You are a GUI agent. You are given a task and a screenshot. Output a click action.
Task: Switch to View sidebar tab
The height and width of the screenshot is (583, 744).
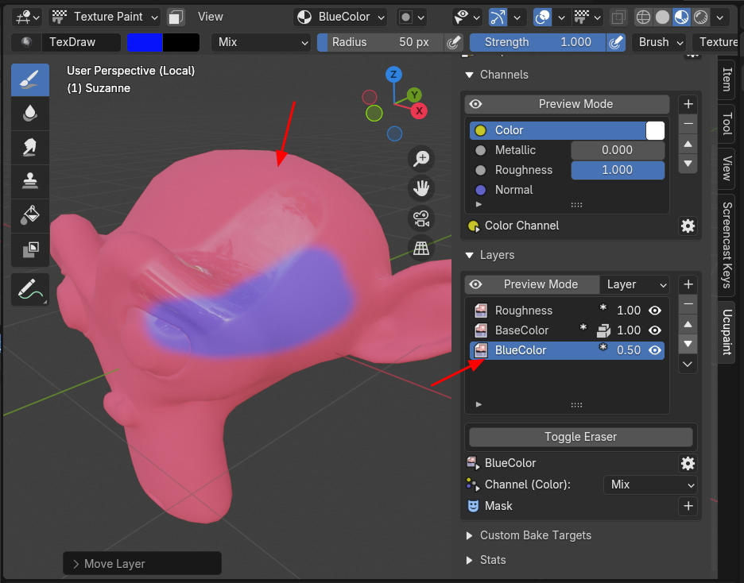point(727,168)
